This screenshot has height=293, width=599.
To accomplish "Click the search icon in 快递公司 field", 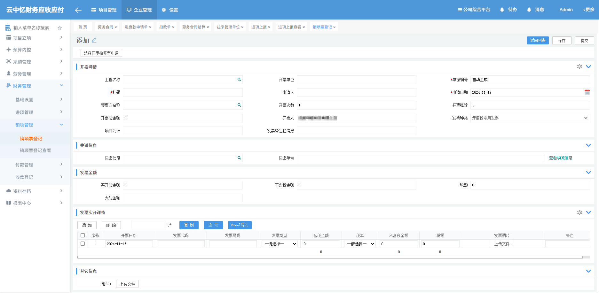I will [x=239, y=158].
